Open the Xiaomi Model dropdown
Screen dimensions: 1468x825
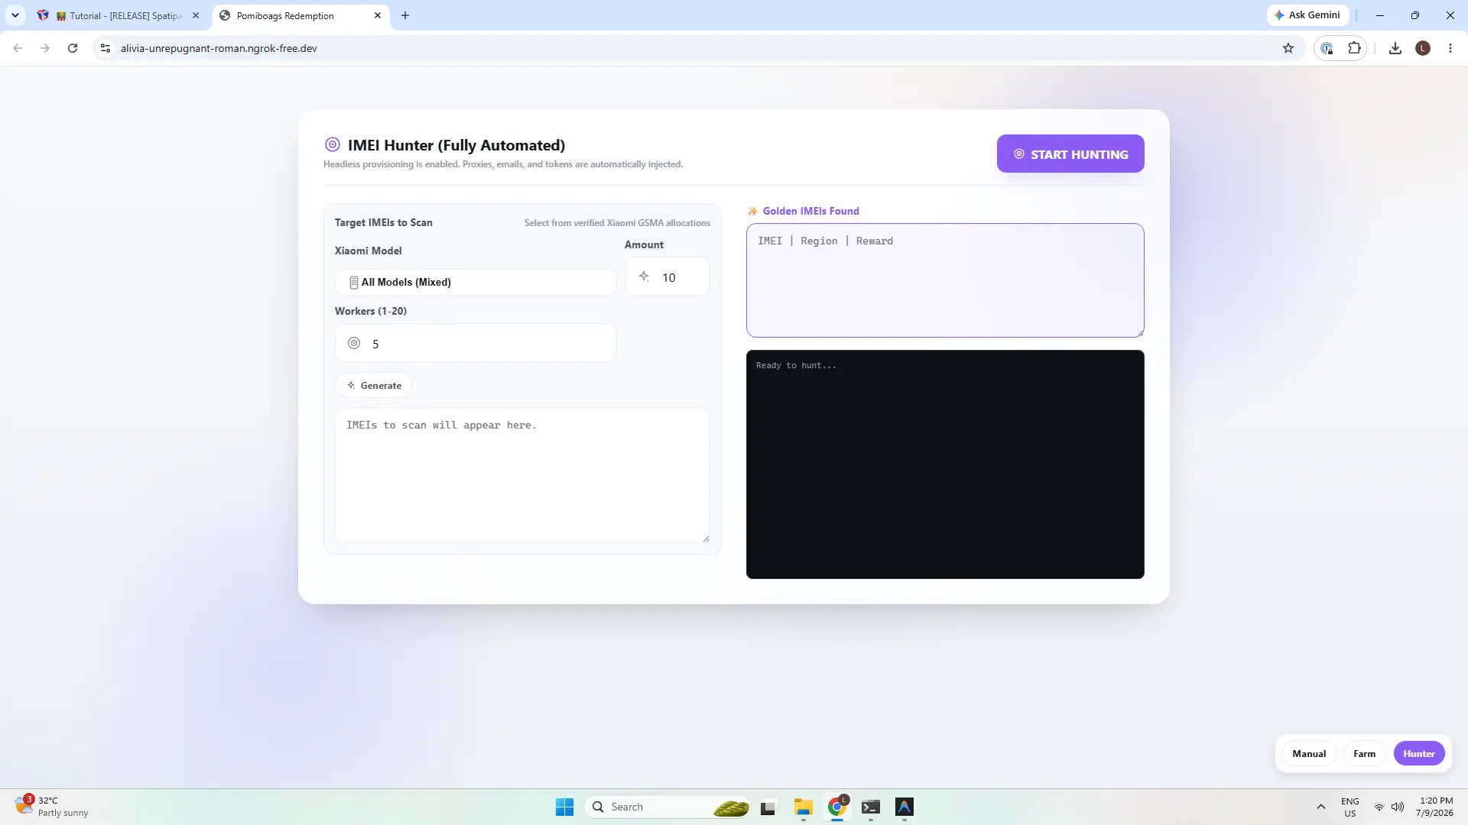point(476,282)
